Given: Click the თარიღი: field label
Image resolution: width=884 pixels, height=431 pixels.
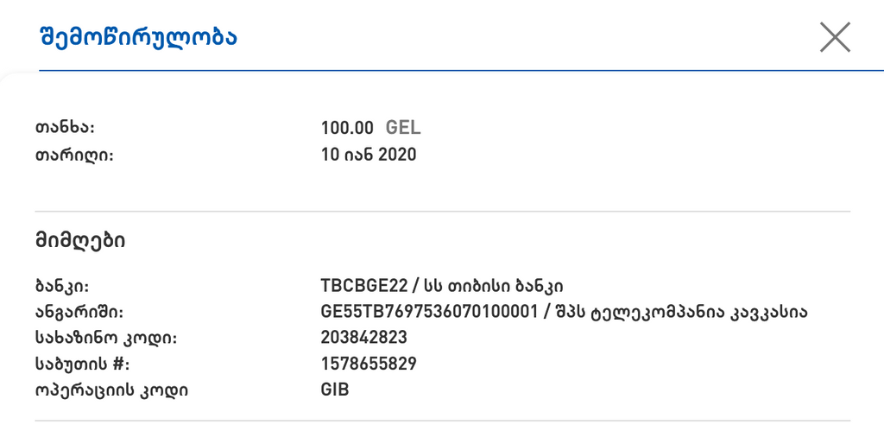Looking at the screenshot, I should point(74,155).
